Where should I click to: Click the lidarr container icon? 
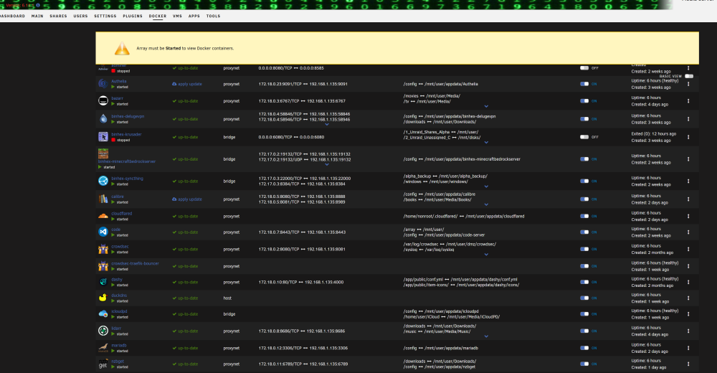click(103, 331)
